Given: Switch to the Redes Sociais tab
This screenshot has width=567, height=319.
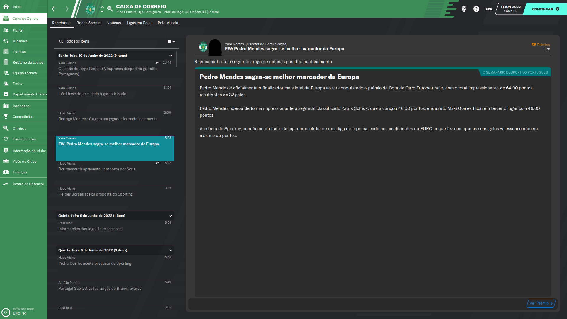Looking at the screenshot, I should point(88,23).
